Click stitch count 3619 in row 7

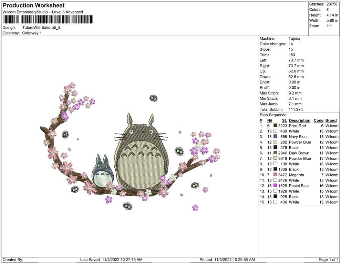pyautogui.click(x=283, y=158)
